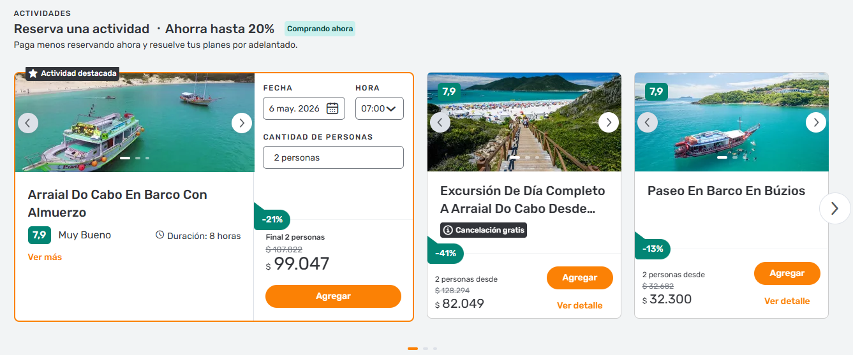
Task: Go to third carousel page dot
Action: [435, 349]
